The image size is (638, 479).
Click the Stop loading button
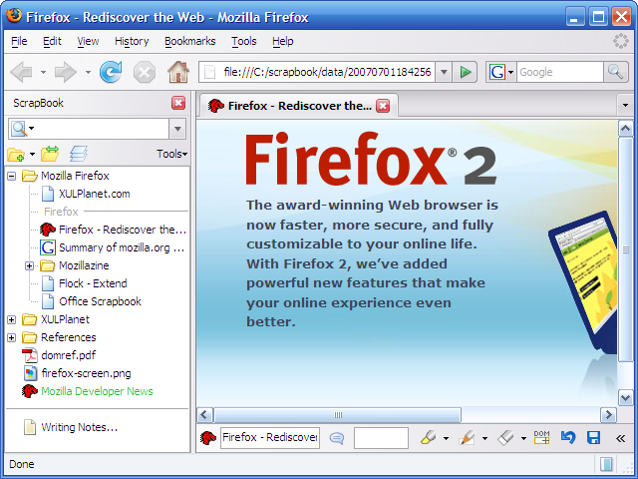point(145,72)
